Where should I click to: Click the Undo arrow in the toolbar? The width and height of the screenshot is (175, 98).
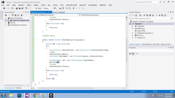[26, 8]
